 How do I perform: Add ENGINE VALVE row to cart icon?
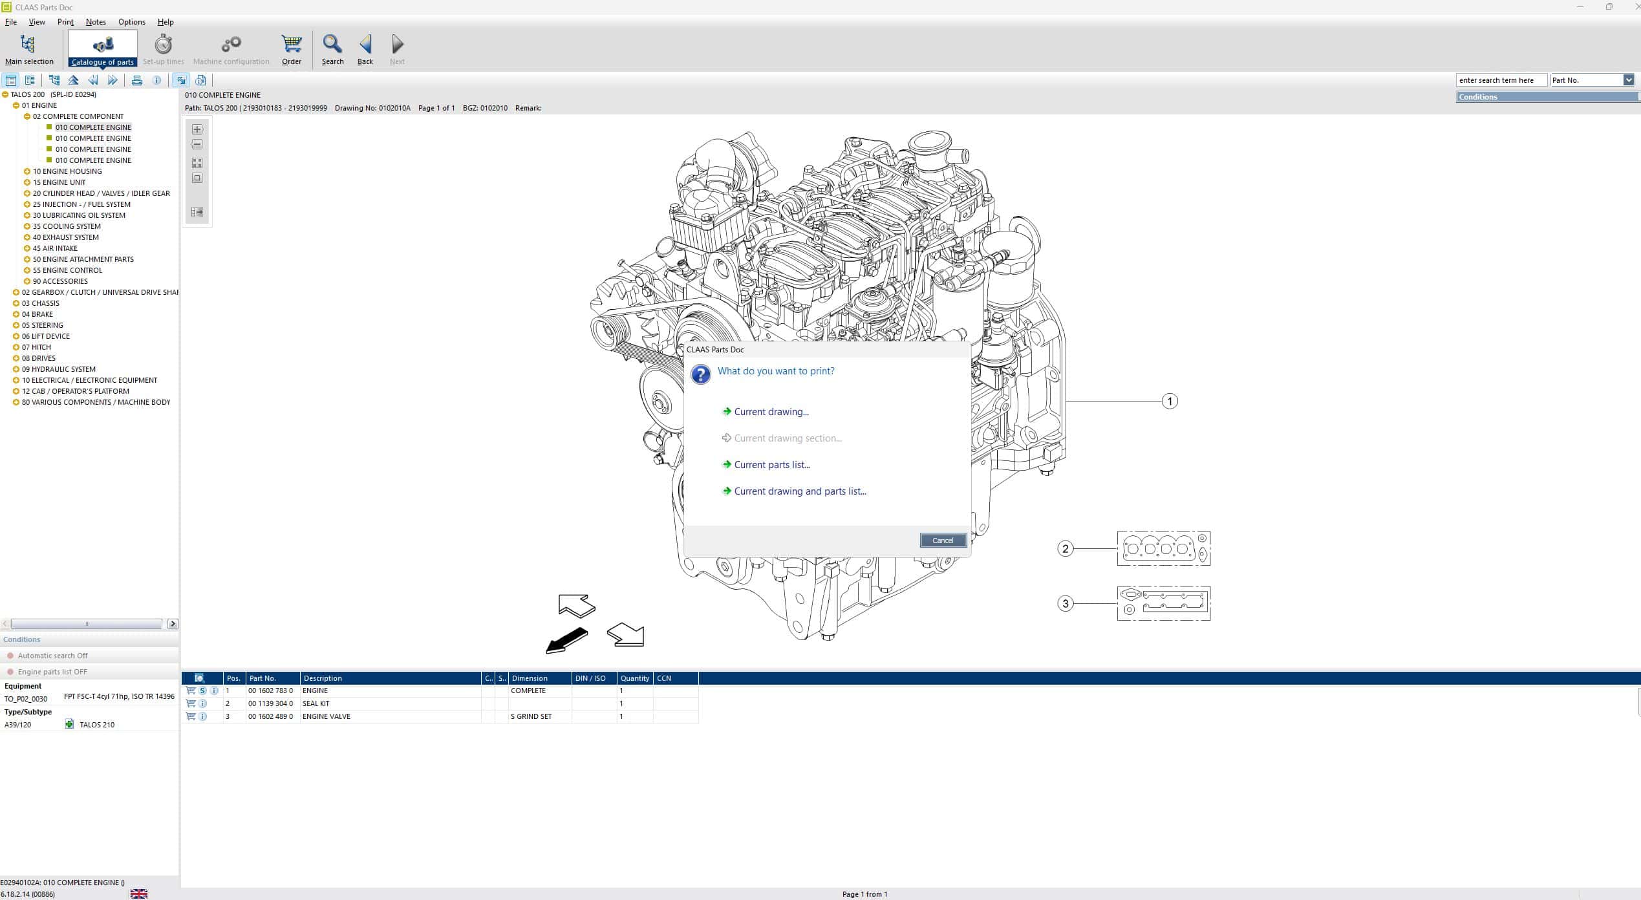pos(191,716)
